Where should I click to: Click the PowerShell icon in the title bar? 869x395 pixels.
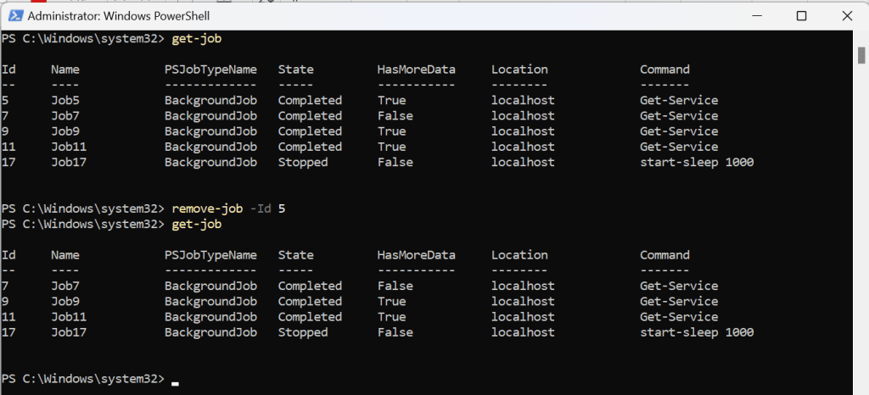pos(13,15)
